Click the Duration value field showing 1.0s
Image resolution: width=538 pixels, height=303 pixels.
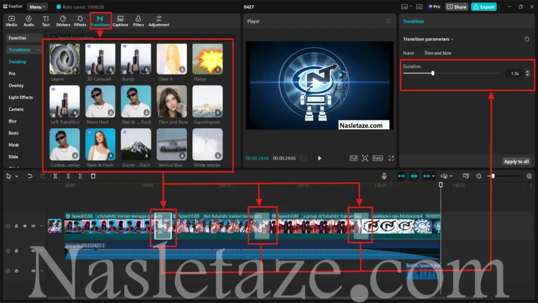point(515,73)
